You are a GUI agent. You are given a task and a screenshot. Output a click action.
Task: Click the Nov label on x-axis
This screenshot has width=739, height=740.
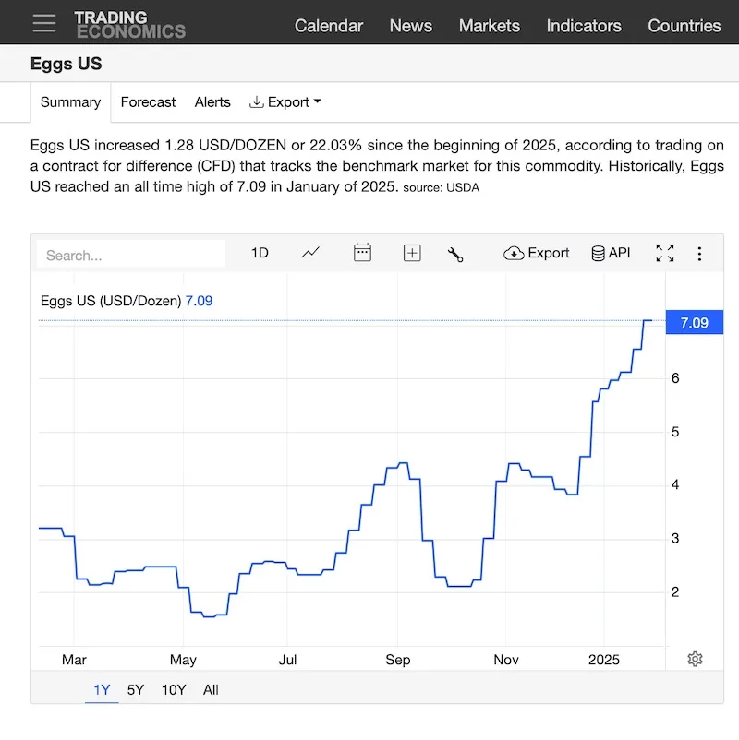tap(505, 660)
